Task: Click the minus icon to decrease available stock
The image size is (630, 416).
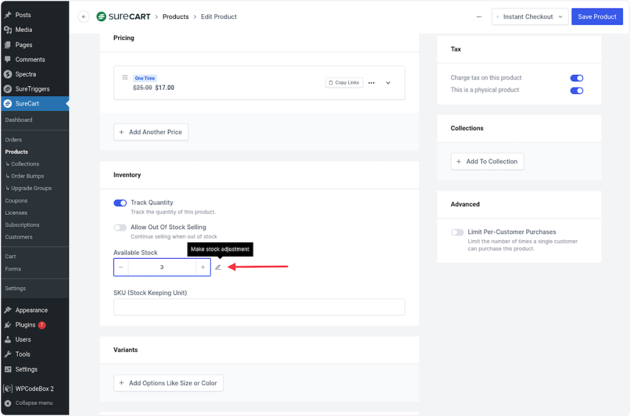Action: coord(121,267)
